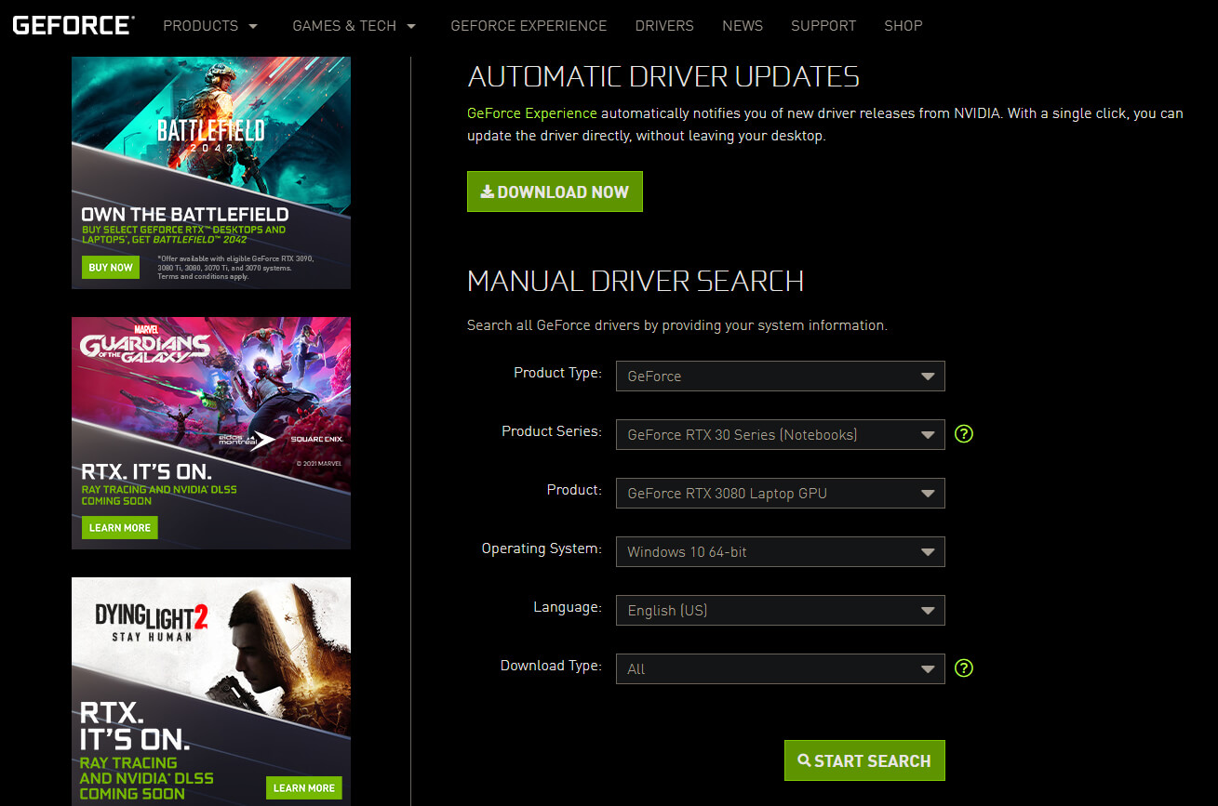
Task: Click the Language label
Action: point(568,607)
